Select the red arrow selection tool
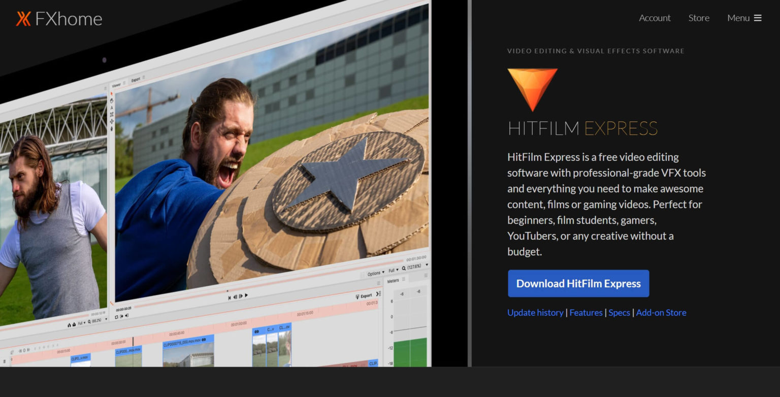The height and width of the screenshot is (397, 780). click(111, 93)
